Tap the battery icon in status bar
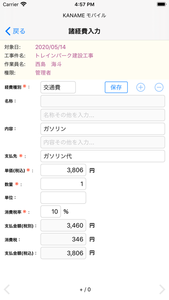 [x=162, y=4]
